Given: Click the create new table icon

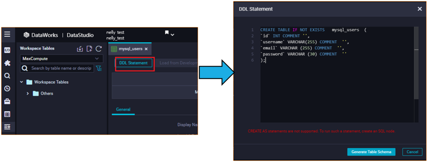Looking at the screenshot, I should (x=89, y=49).
